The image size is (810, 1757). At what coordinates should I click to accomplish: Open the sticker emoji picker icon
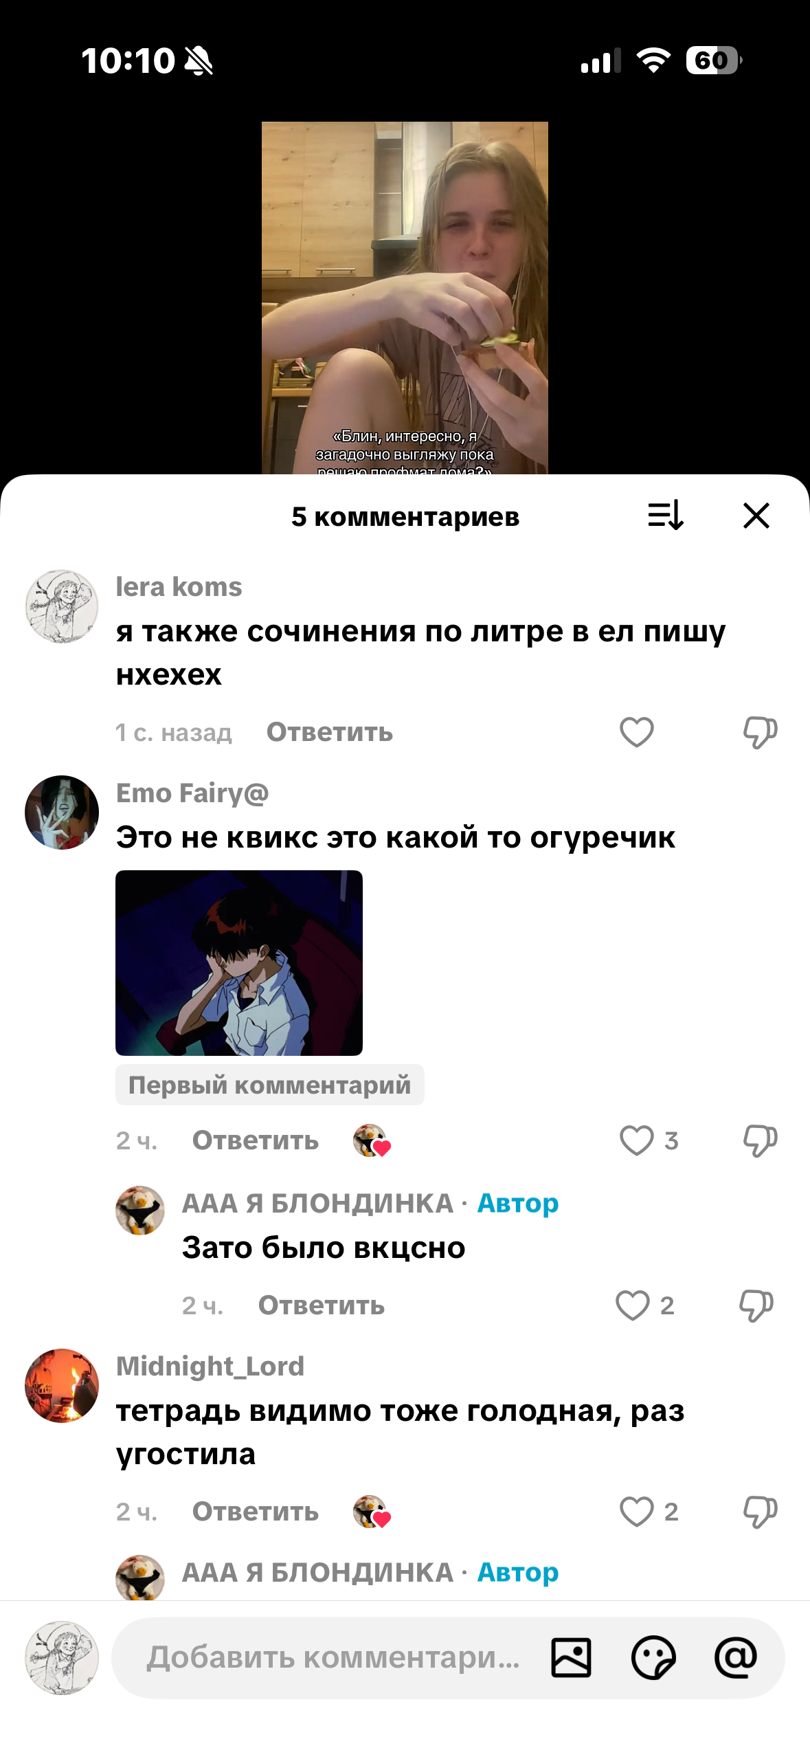click(x=653, y=1658)
